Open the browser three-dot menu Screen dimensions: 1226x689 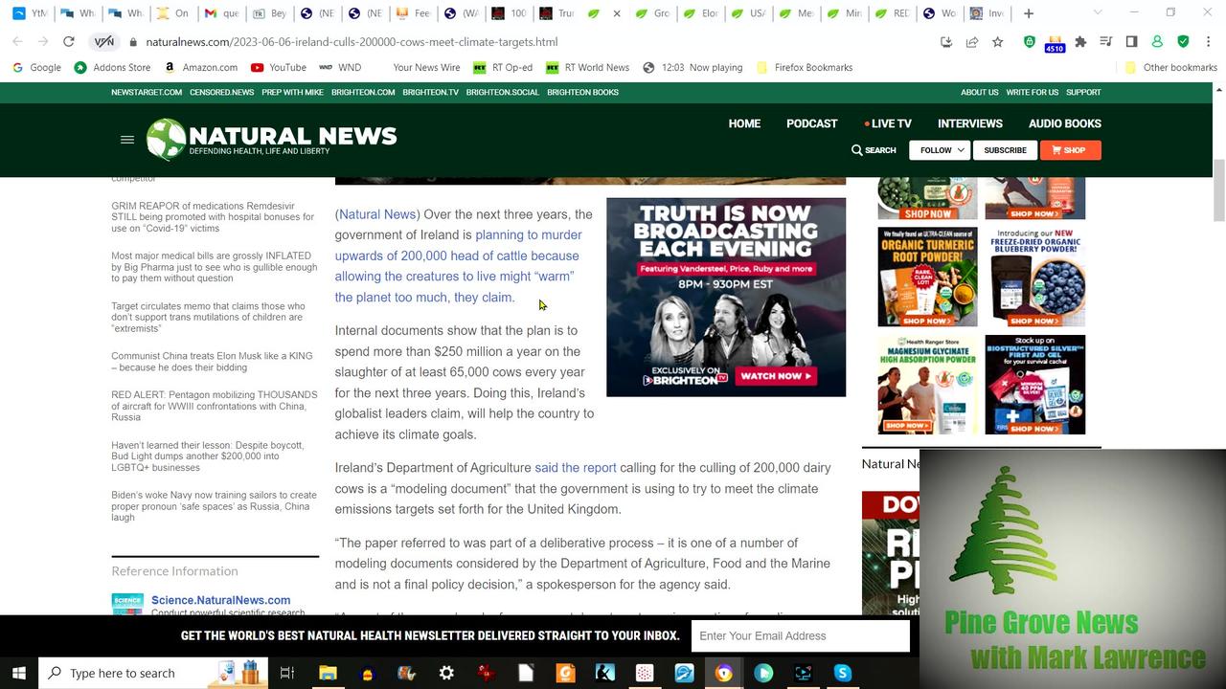pyautogui.click(x=1209, y=42)
